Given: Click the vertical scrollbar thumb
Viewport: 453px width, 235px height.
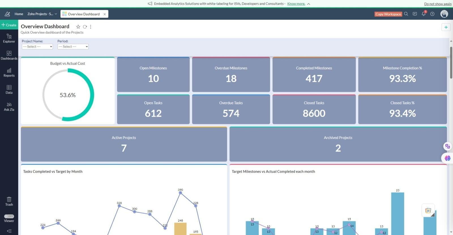Looking at the screenshot, I should point(451,62).
